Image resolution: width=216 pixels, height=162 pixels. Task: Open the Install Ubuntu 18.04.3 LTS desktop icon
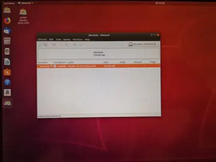[x=23, y=16]
